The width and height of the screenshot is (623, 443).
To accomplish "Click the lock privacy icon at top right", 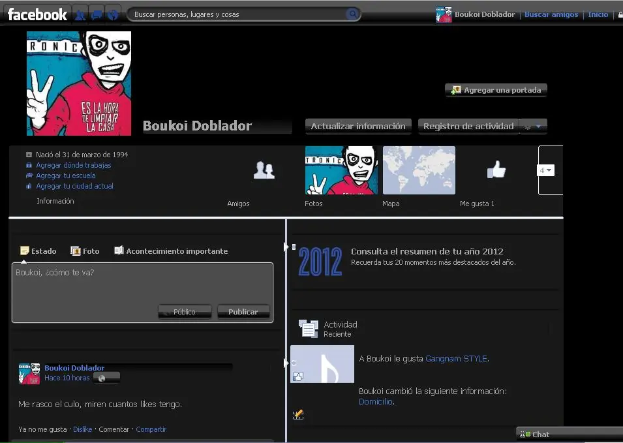I will point(620,15).
